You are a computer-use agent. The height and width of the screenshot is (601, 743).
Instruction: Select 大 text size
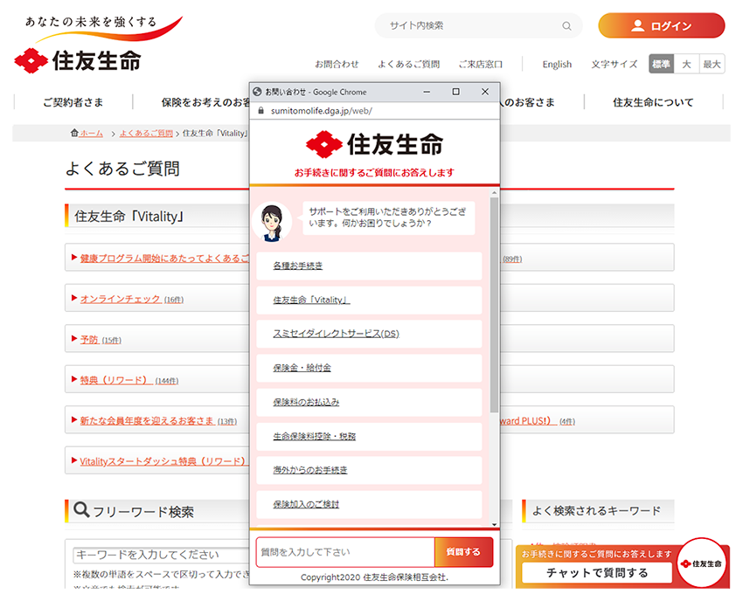coord(686,64)
